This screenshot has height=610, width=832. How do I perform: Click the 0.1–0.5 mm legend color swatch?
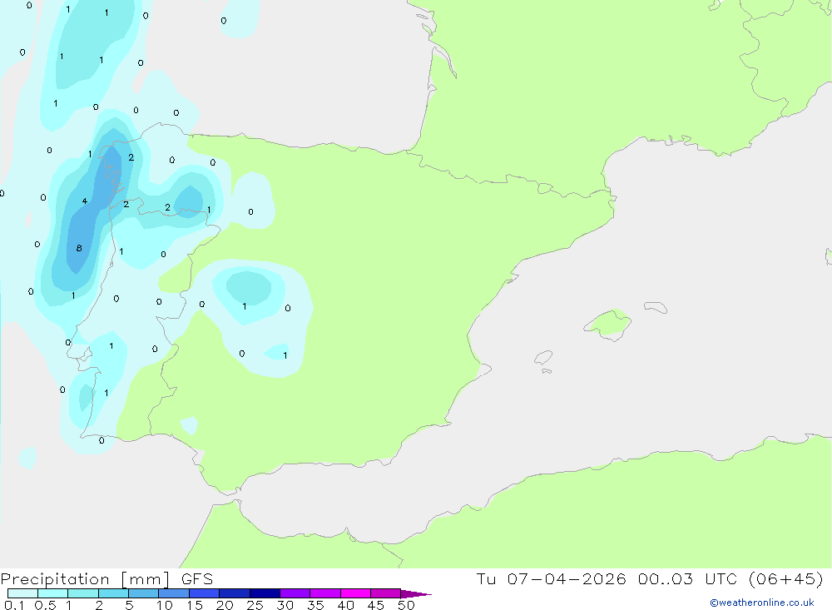pos(22,593)
